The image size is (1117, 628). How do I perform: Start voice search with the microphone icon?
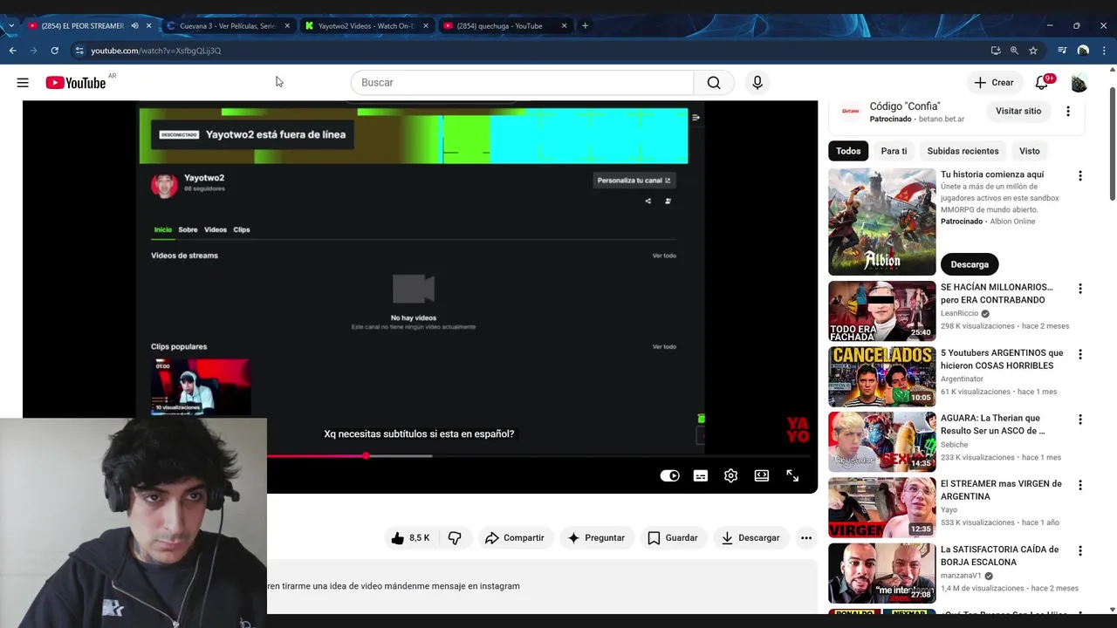(757, 83)
